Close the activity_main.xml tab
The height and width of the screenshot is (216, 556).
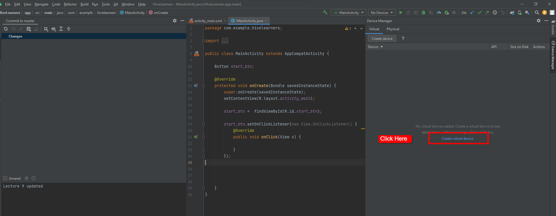pos(226,20)
